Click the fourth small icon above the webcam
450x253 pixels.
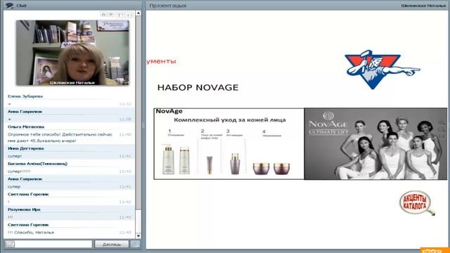coord(129,14)
